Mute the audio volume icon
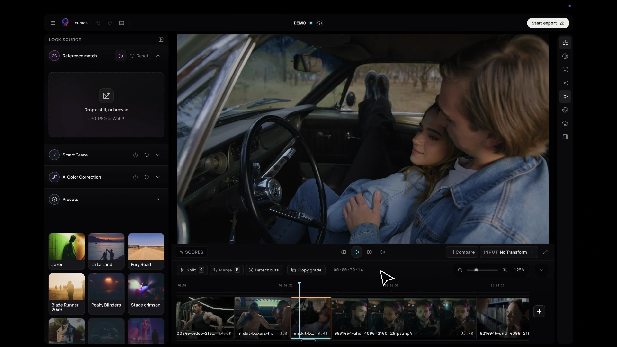The height and width of the screenshot is (347, 617). [x=382, y=252]
